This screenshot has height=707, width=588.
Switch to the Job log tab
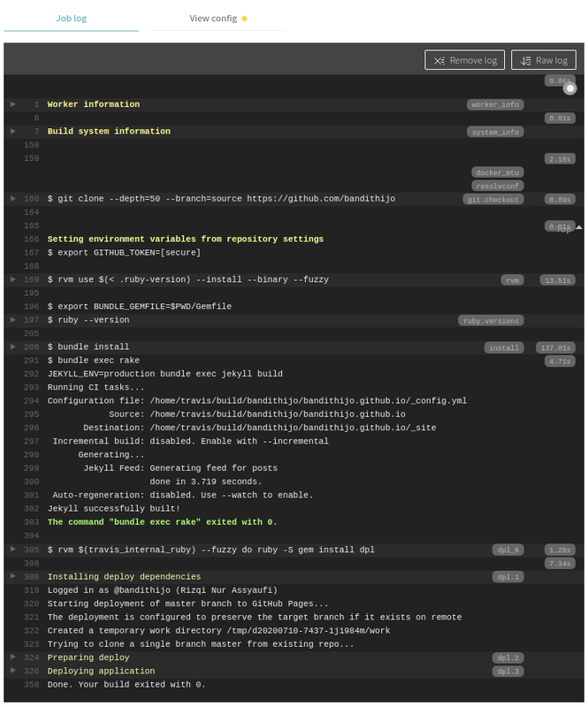72,18
